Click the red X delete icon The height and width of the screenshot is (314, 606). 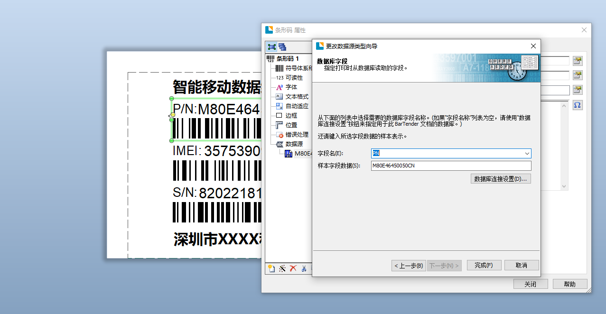[x=293, y=268]
